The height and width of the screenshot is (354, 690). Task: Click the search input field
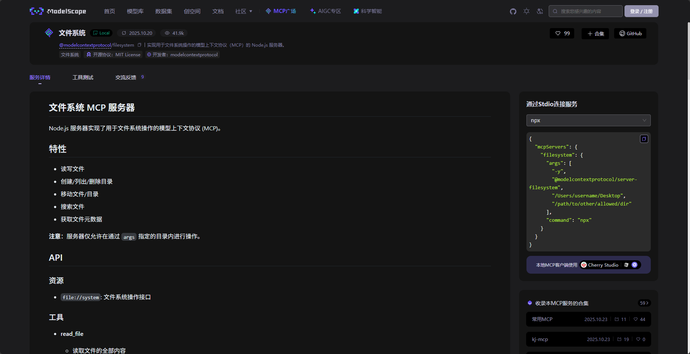[588, 11]
